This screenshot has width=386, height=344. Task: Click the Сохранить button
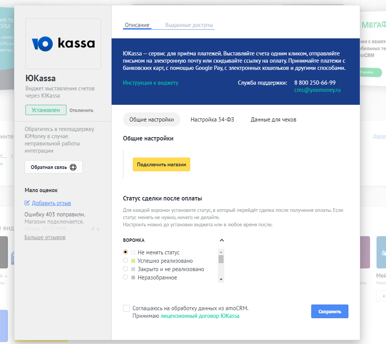[329, 311]
